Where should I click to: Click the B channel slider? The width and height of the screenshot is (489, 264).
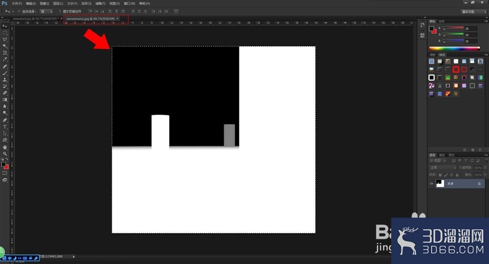tap(453, 41)
